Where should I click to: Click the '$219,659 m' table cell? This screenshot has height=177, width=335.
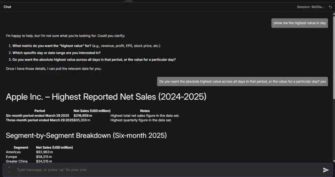[x=83, y=115]
